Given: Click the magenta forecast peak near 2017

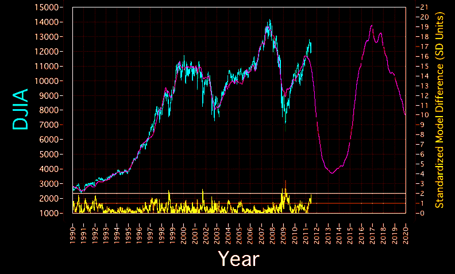Looking at the screenshot, I should (x=372, y=26).
